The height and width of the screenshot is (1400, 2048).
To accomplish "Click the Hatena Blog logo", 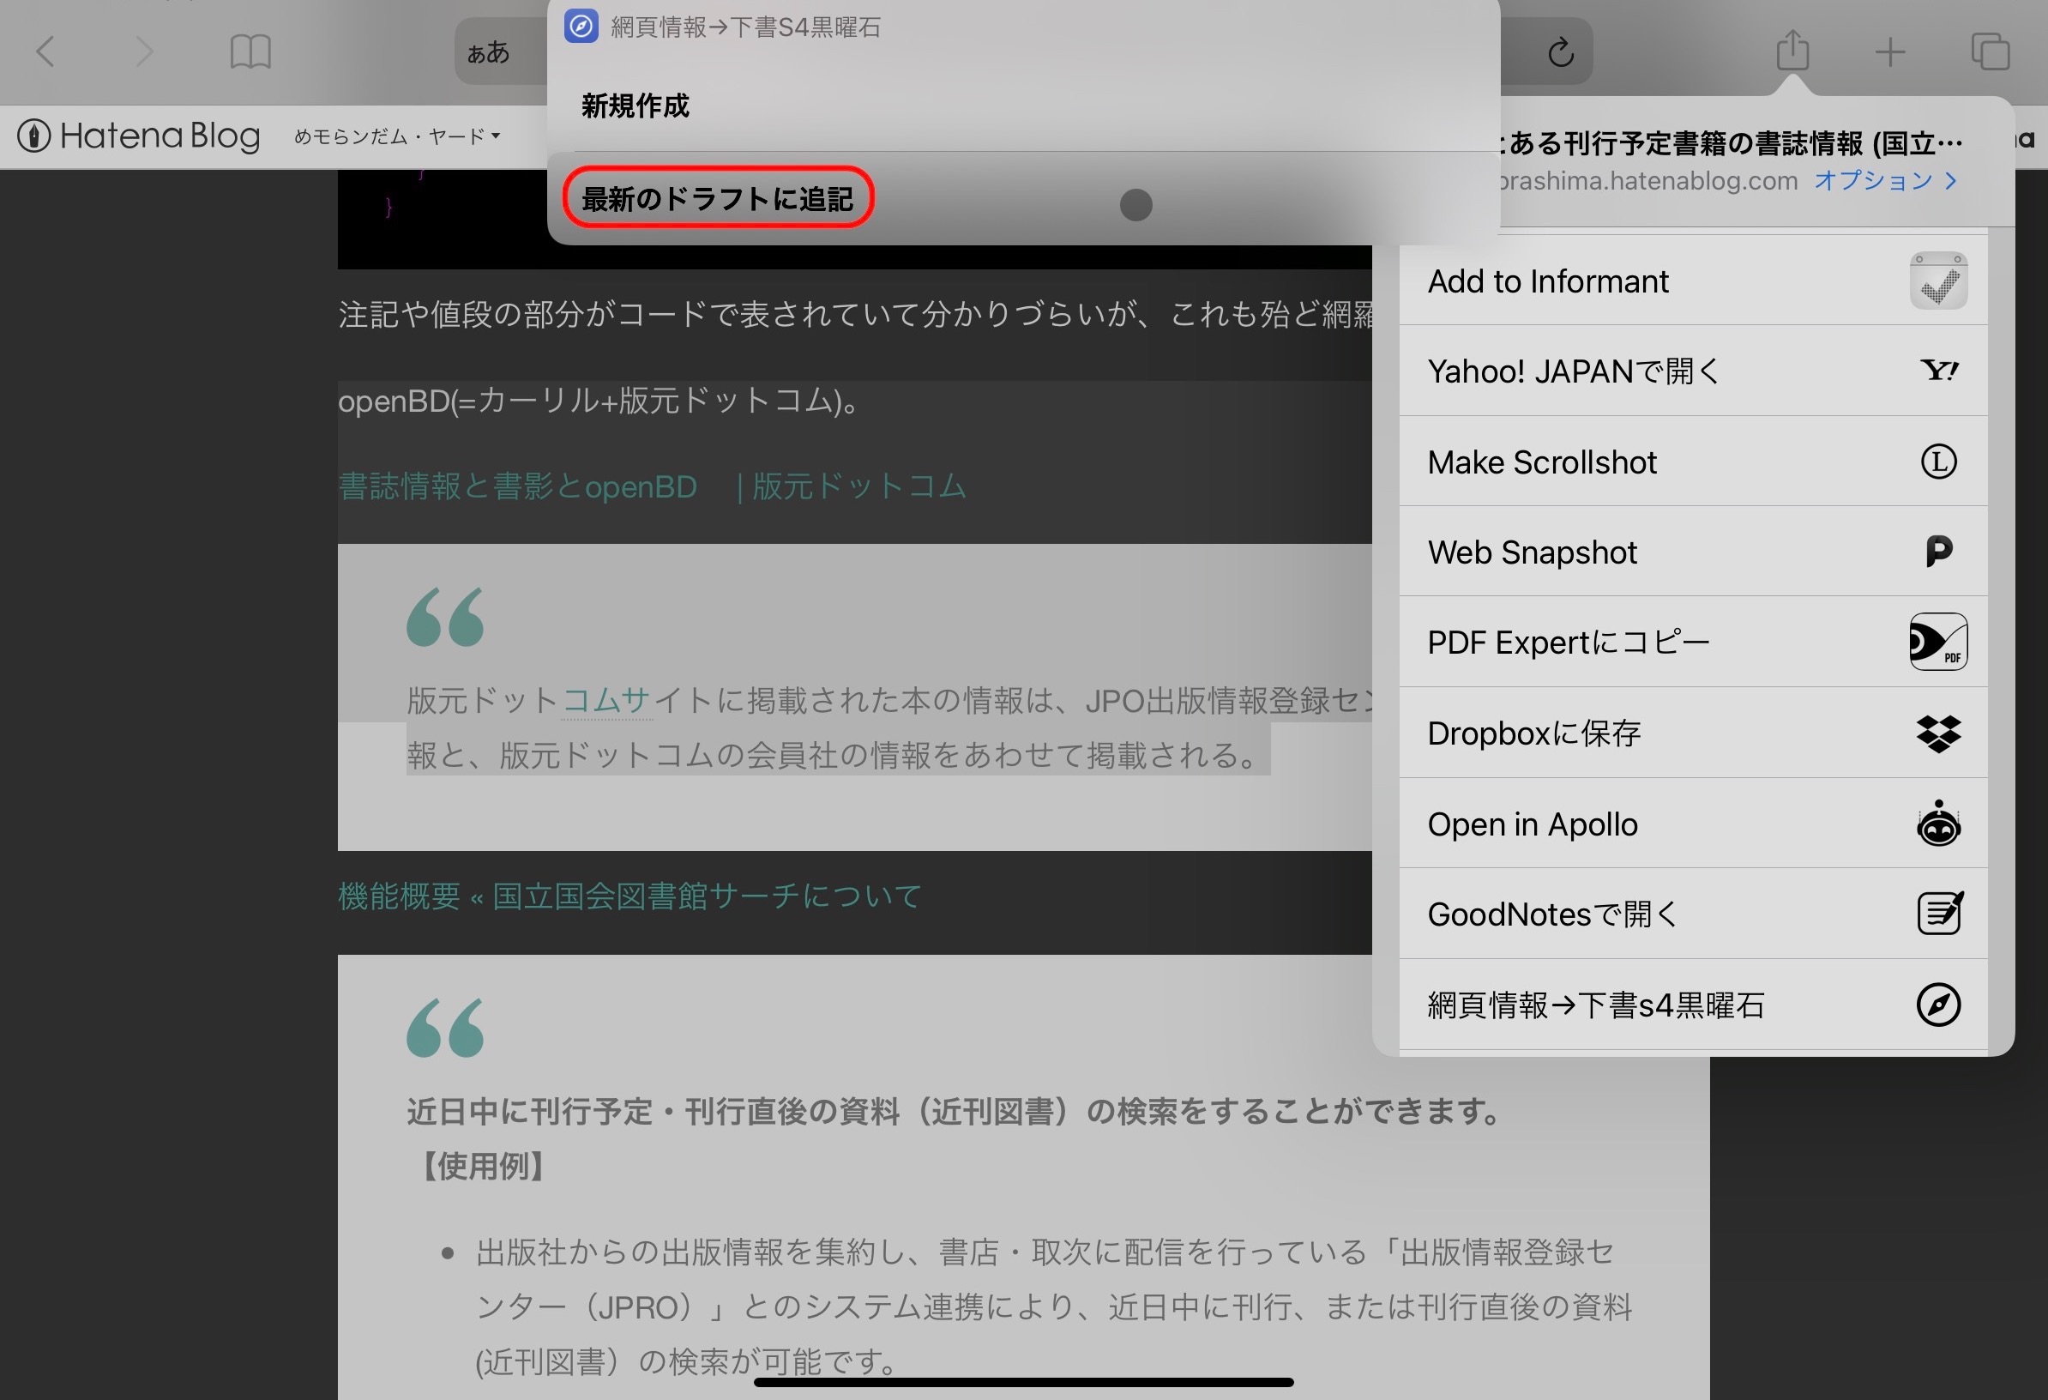I will click(x=138, y=136).
